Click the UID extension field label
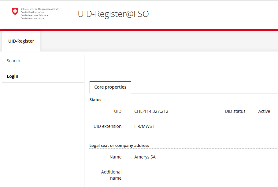The width and height of the screenshot is (278, 187). coord(107,126)
